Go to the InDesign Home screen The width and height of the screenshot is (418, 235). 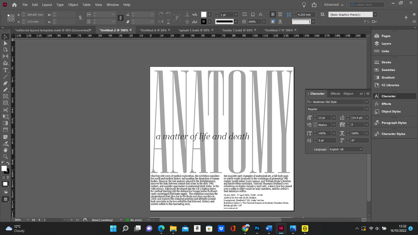coord(14,5)
